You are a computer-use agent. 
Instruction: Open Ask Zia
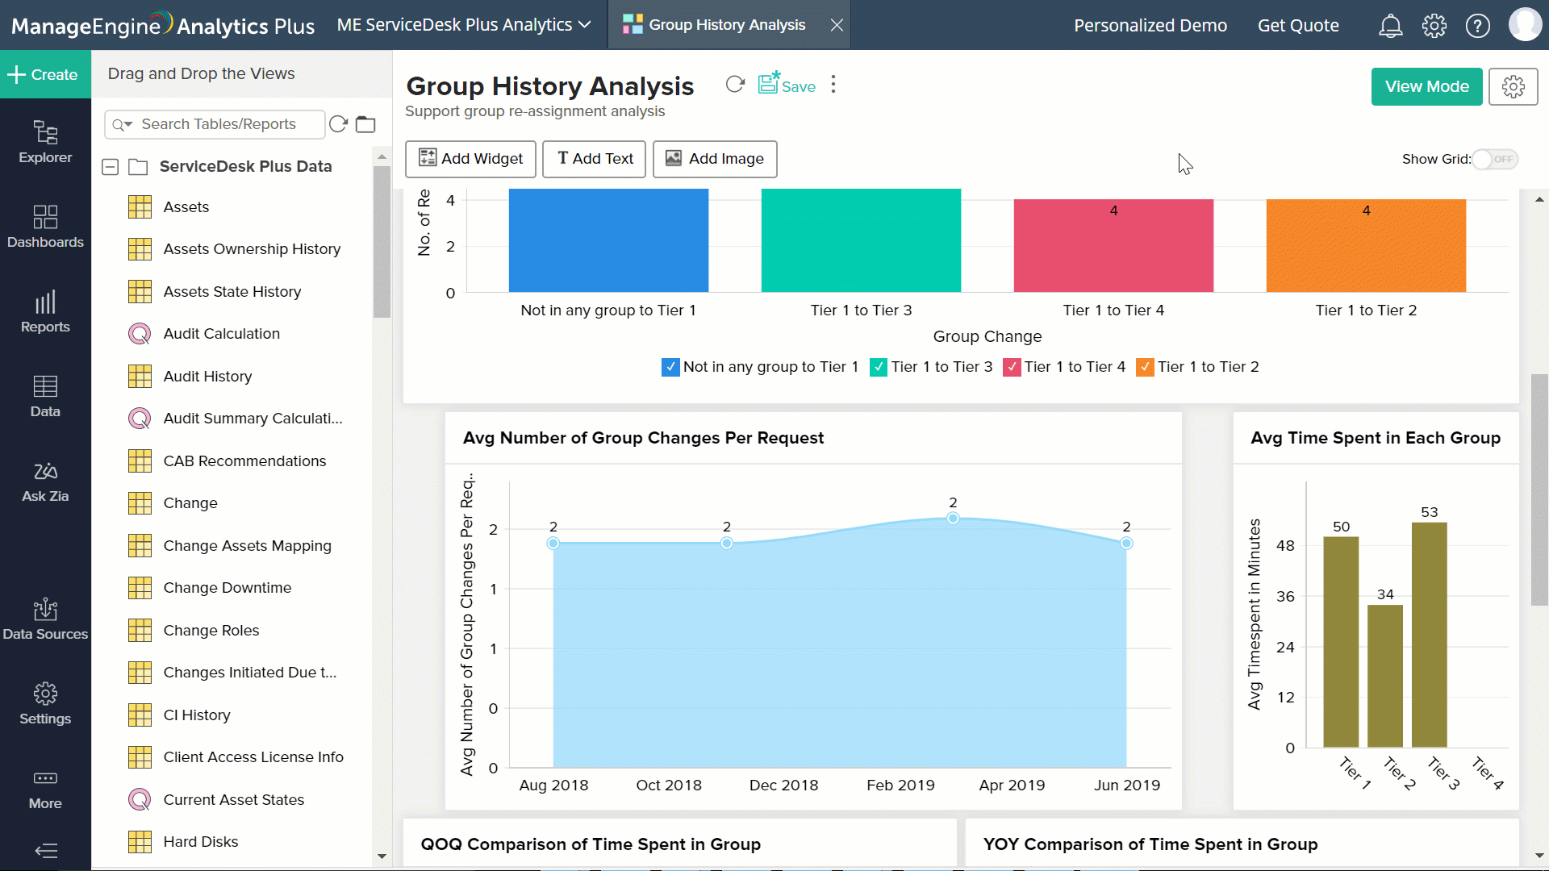(x=44, y=481)
